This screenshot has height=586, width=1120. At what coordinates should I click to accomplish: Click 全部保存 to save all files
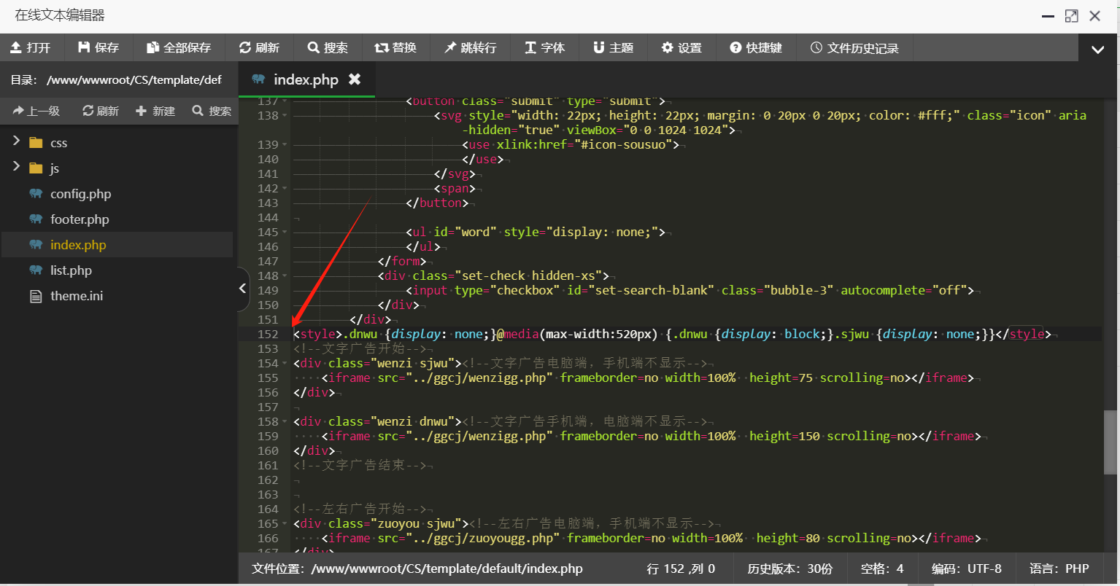coord(179,47)
